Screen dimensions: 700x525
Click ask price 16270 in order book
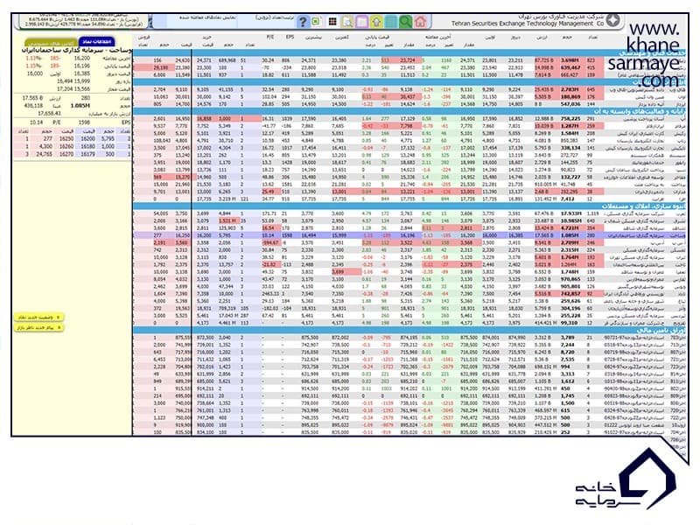(x=66, y=154)
